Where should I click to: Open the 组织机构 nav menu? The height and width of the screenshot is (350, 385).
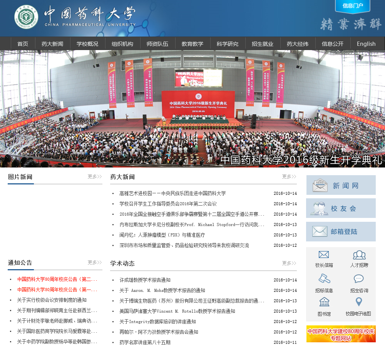click(x=122, y=44)
